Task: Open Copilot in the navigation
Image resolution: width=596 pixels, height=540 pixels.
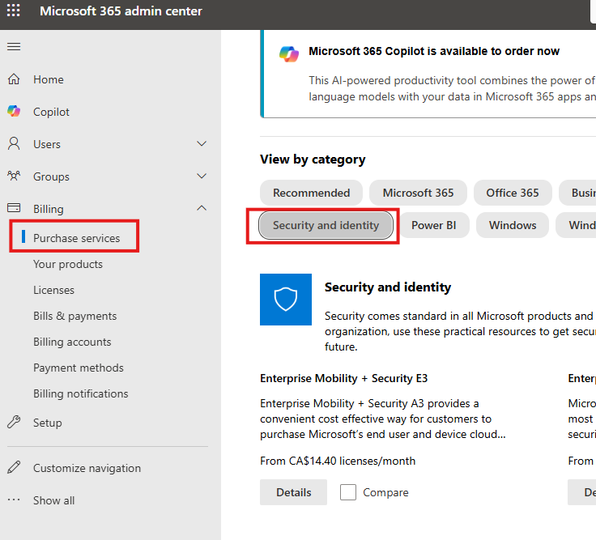Action: point(51,112)
